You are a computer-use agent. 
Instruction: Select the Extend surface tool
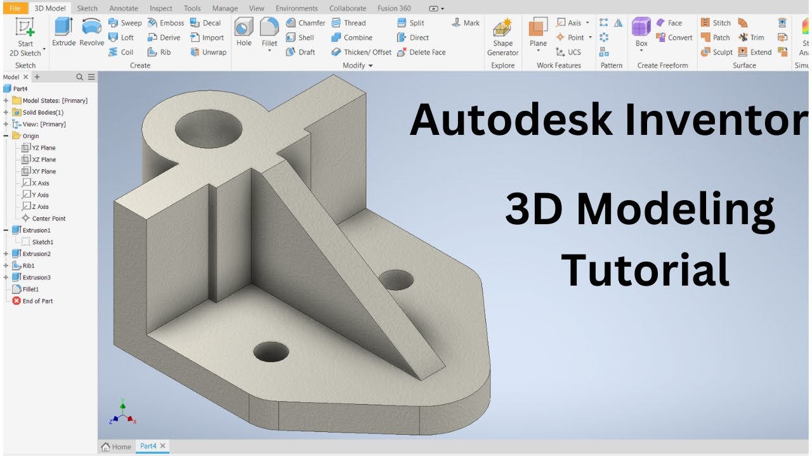(x=754, y=52)
